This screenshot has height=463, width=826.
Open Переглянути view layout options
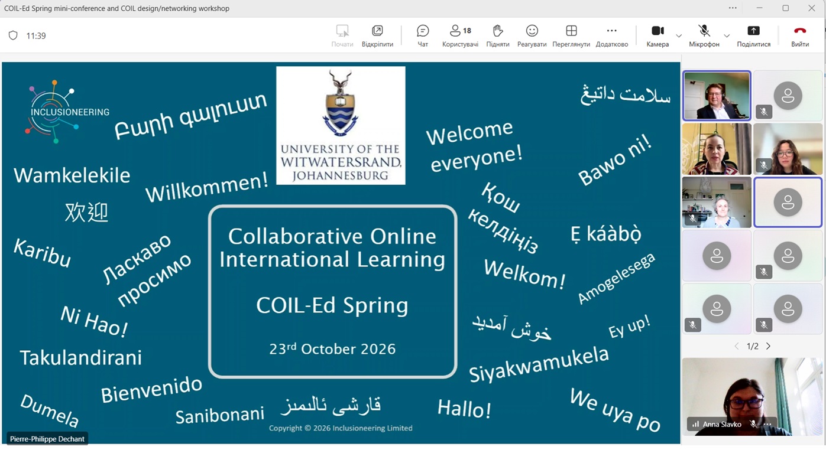(571, 36)
